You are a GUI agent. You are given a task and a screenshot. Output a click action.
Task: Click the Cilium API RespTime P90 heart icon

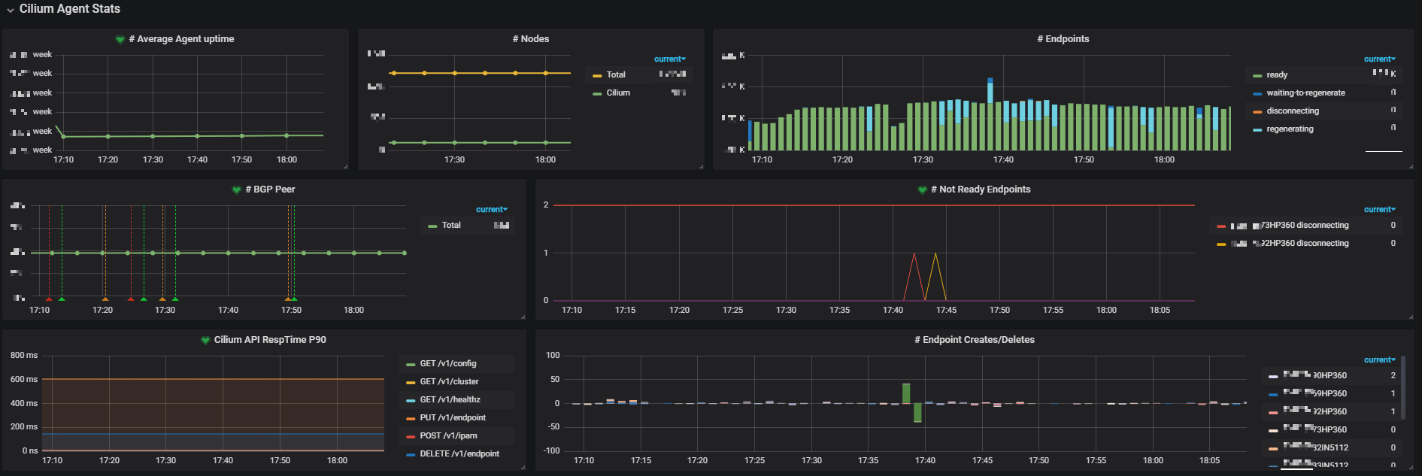pyautogui.click(x=205, y=341)
